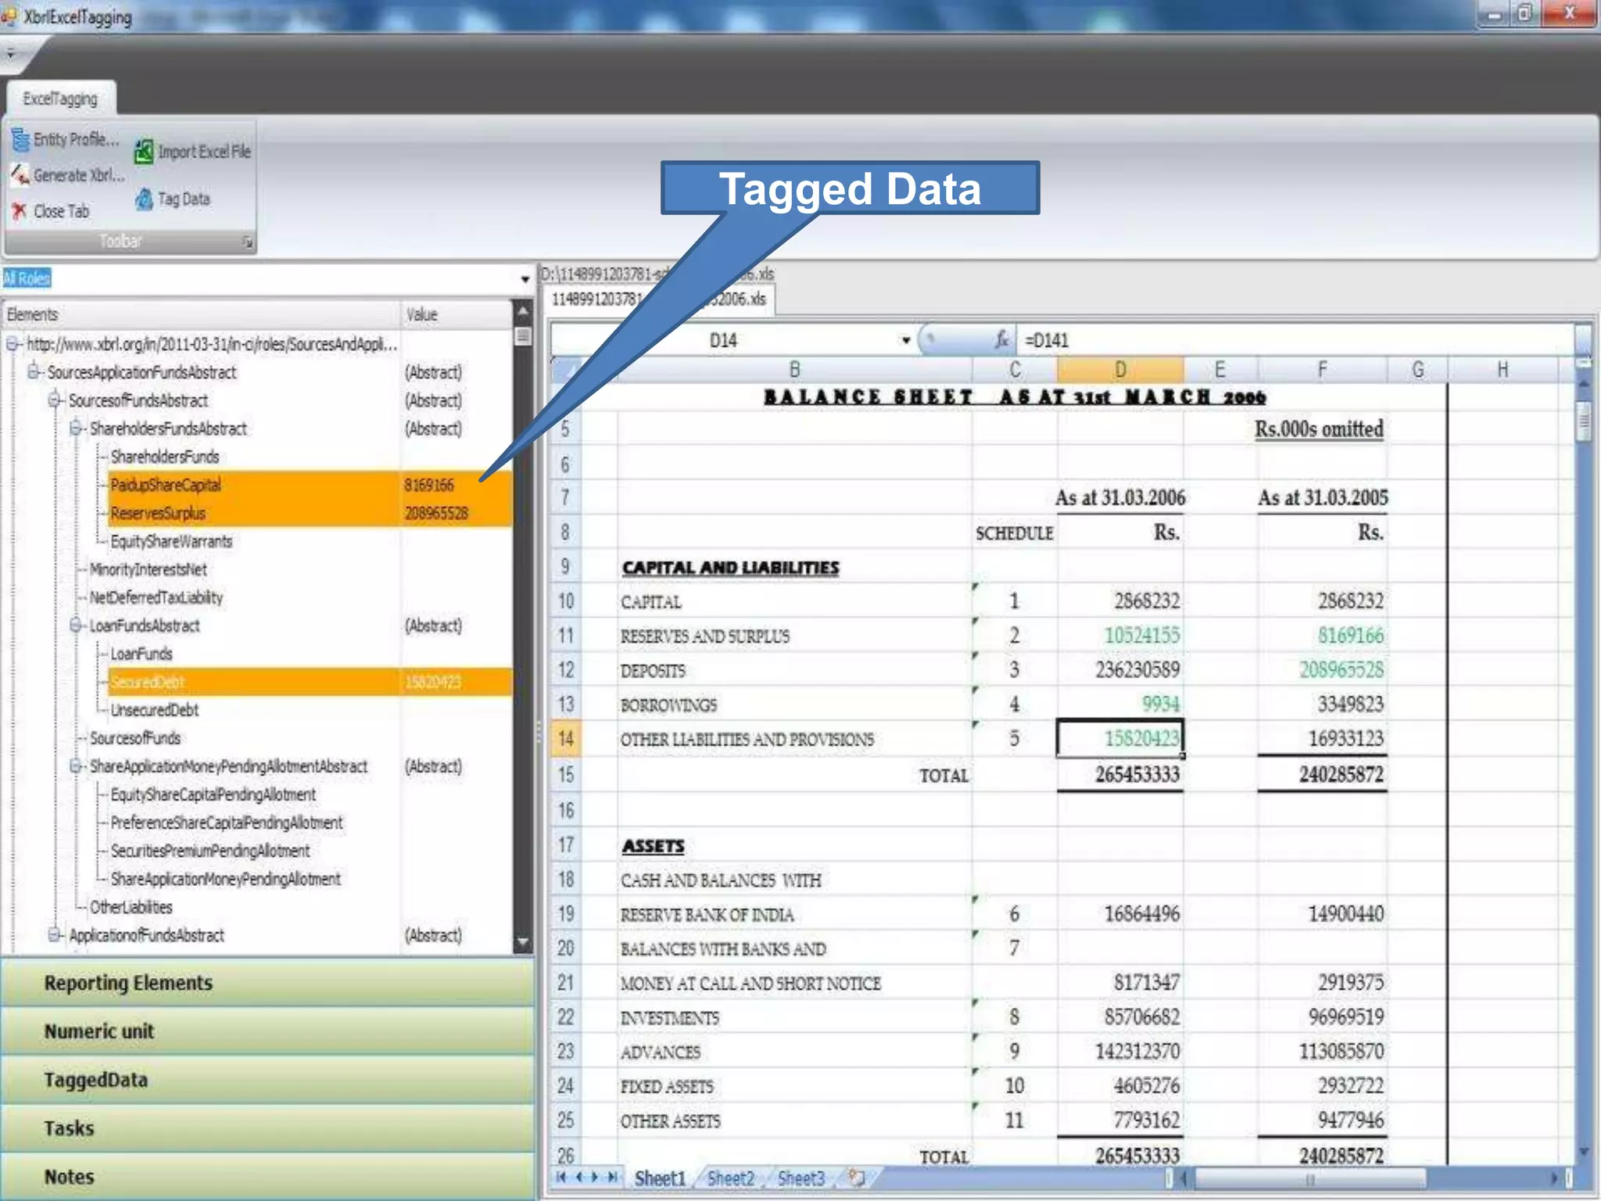Image resolution: width=1601 pixels, height=1201 pixels.
Task: Collapse ShareholdersFundsAbstract node
Action: tap(76, 428)
